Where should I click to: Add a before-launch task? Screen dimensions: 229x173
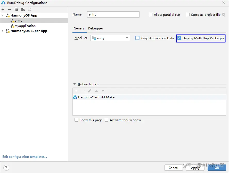76,91
